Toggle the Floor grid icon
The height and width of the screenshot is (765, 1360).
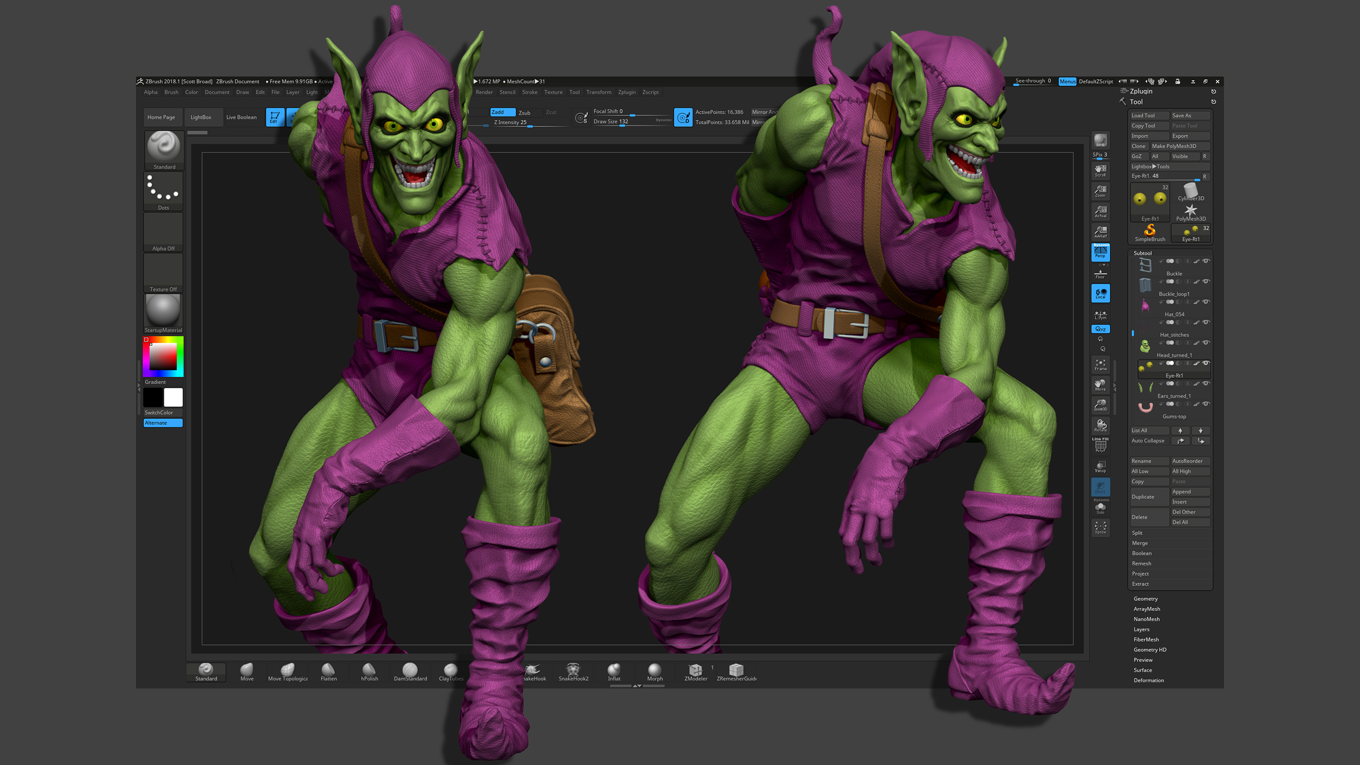(1100, 274)
